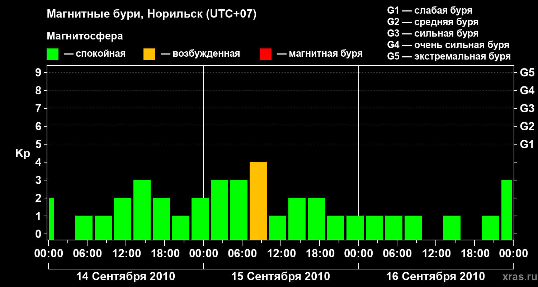Click the 'G5 — экстремальная буря' legend line

pyautogui.click(x=449, y=57)
